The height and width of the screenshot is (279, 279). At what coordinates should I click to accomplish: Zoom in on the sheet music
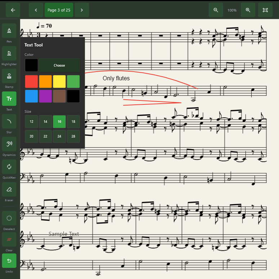click(x=248, y=10)
